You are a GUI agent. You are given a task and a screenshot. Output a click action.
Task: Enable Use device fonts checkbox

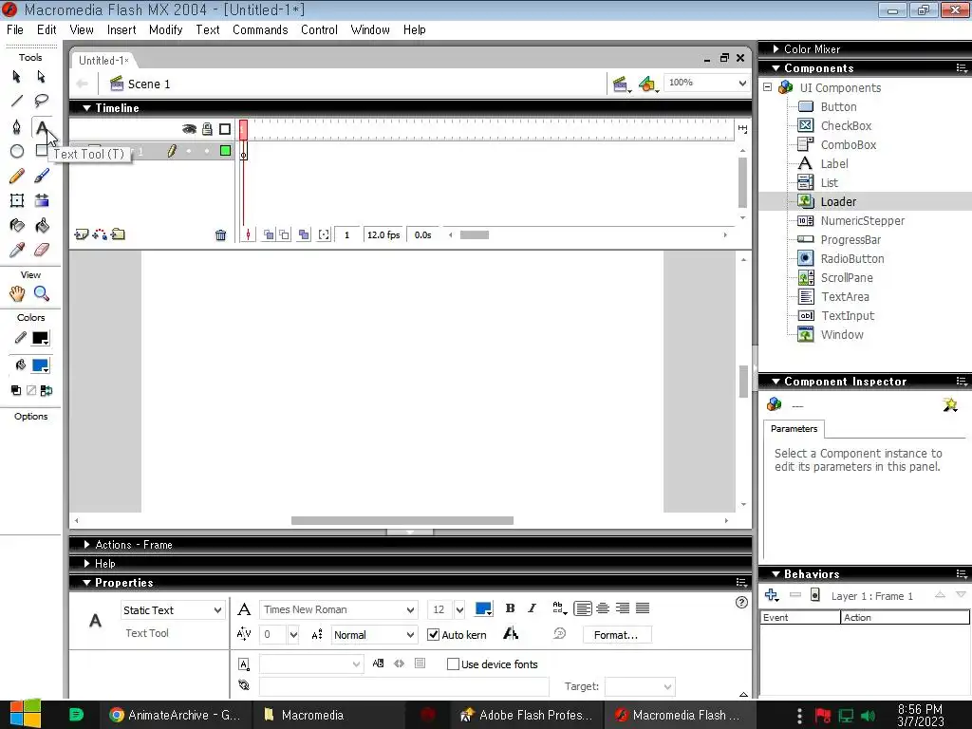[453, 664]
